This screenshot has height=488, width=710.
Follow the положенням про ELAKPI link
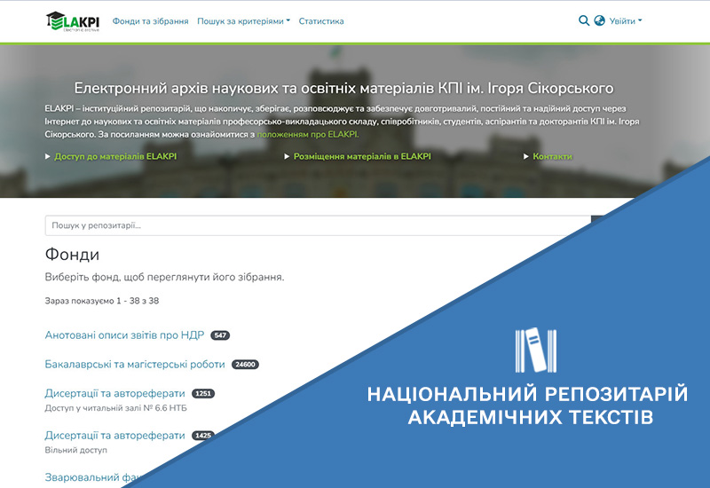click(x=308, y=135)
